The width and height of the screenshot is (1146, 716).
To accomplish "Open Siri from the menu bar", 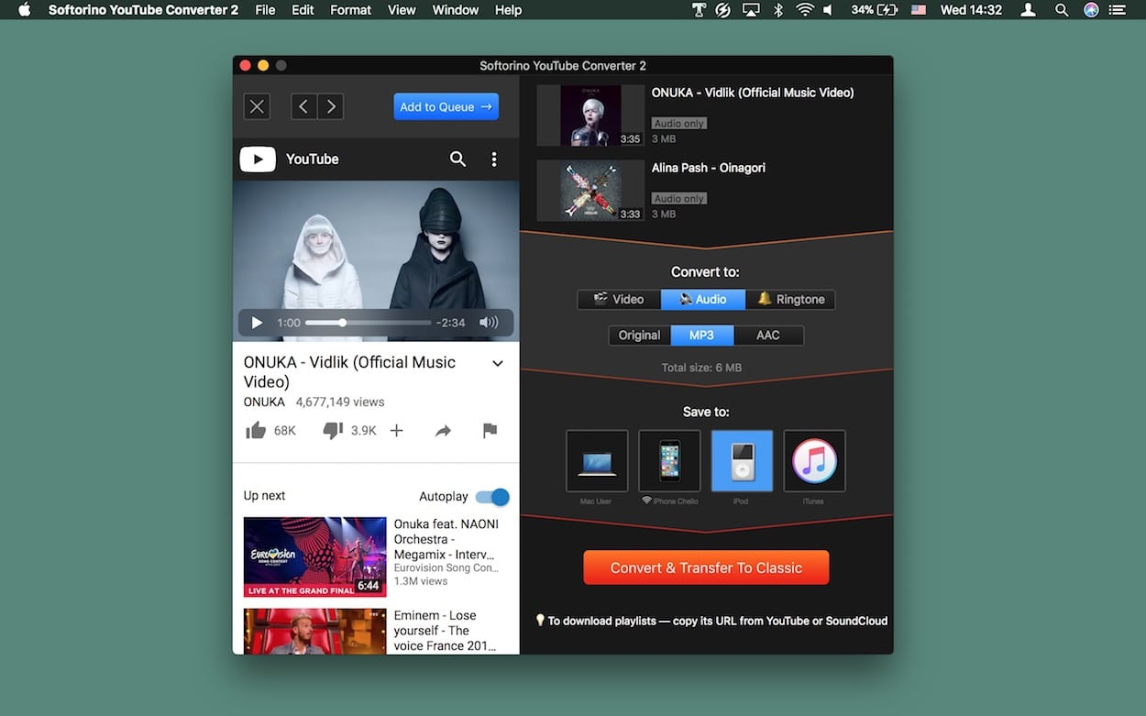I will [1091, 10].
